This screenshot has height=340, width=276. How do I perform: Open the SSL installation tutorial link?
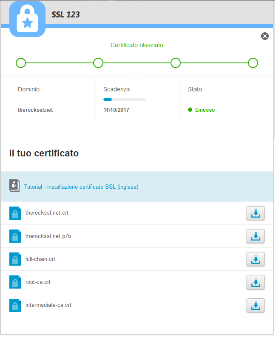(x=81, y=187)
